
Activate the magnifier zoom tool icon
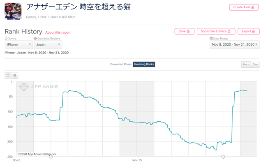[x=15, y=76]
